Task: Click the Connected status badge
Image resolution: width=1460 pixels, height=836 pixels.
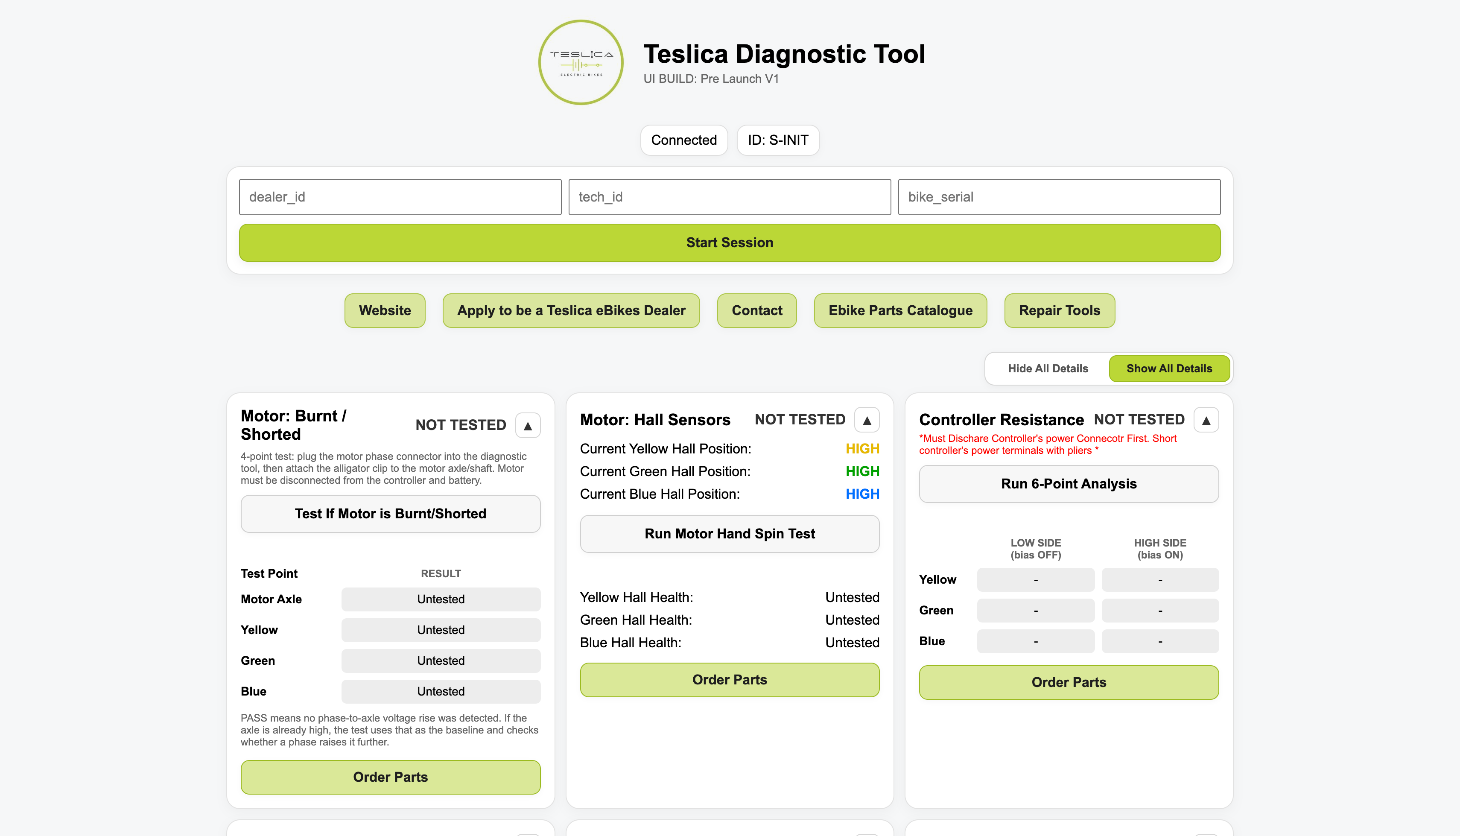Action: [x=683, y=140]
